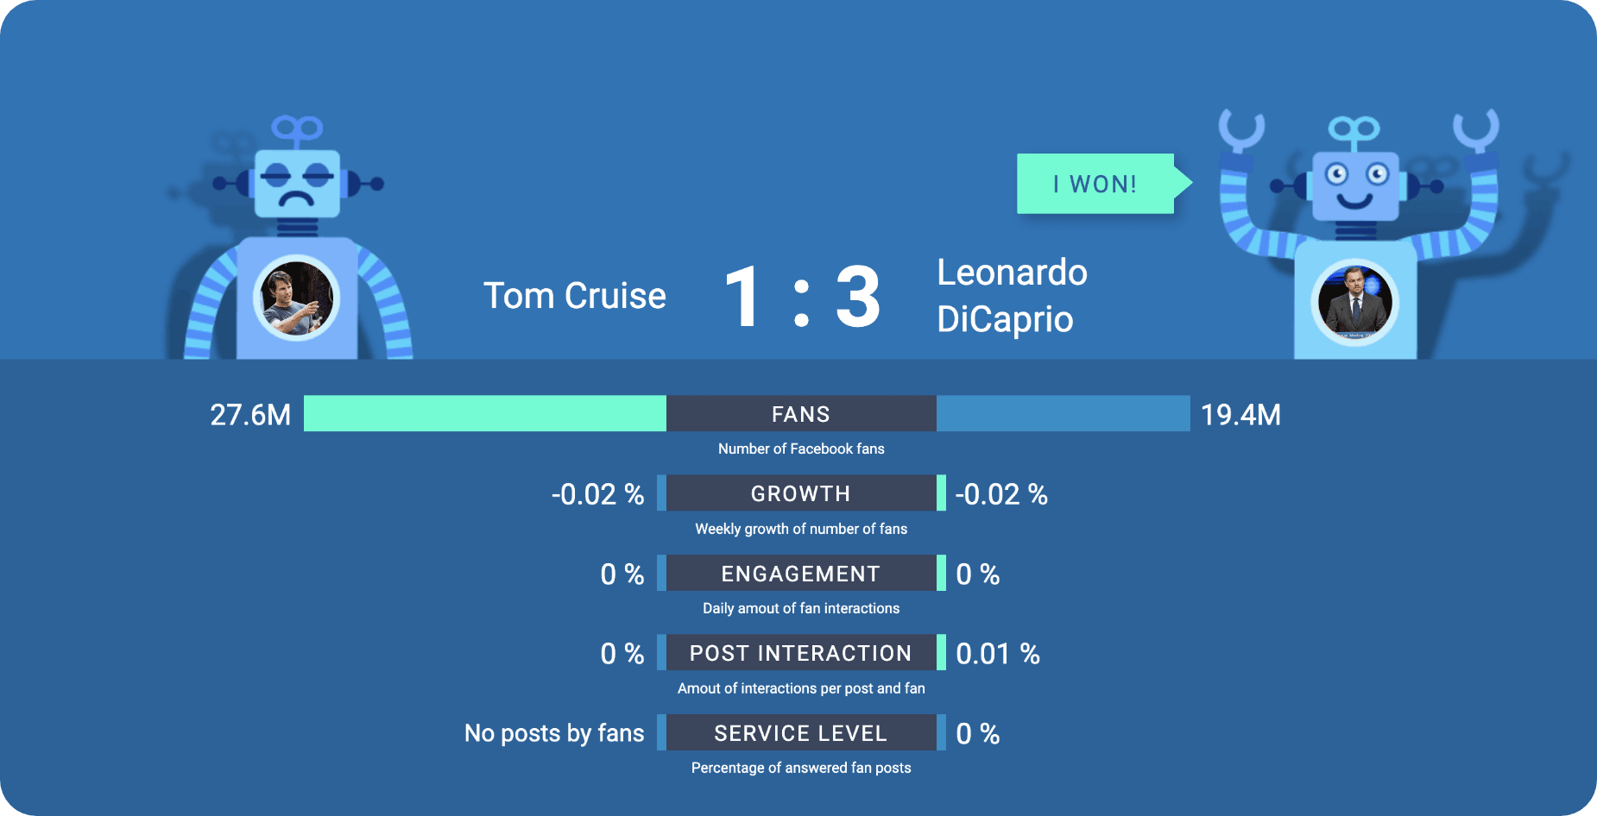Viewport: 1597px width, 816px height.
Task: Click the 1 : 3 score
Action: [x=802, y=298]
